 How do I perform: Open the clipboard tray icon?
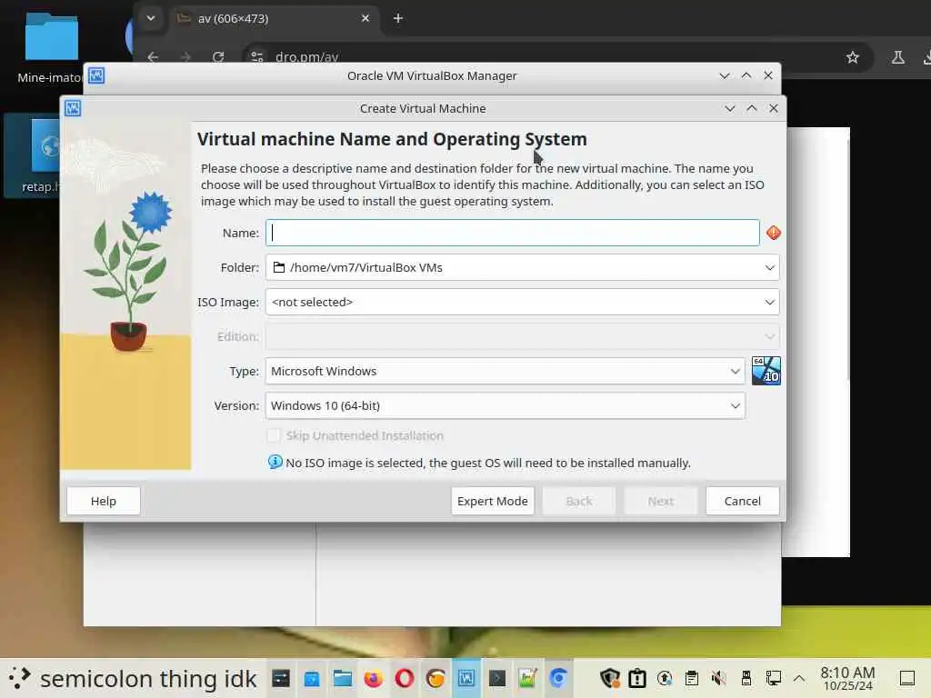tap(691, 678)
